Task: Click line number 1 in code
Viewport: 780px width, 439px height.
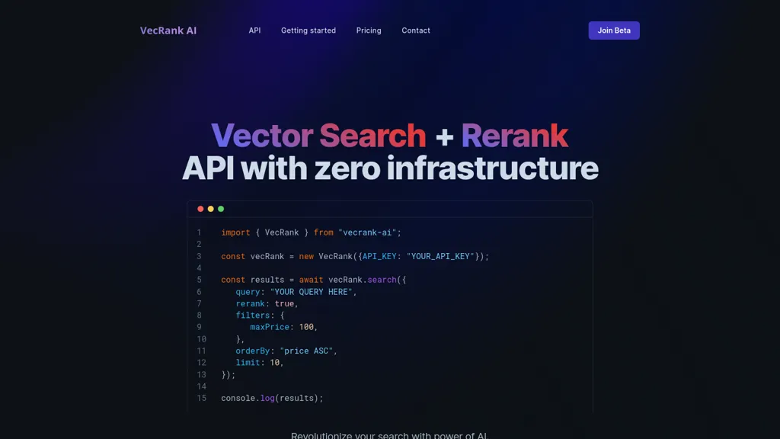Action: click(x=199, y=232)
